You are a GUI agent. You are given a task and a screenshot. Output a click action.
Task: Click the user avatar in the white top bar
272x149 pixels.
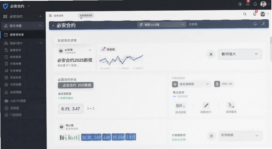(263, 14)
